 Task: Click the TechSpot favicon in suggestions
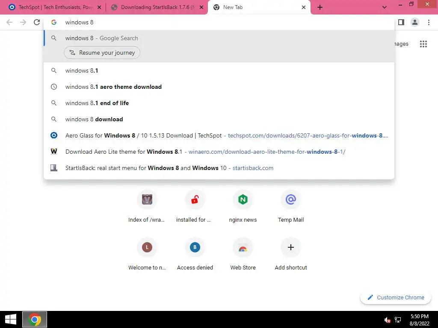(54, 135)
